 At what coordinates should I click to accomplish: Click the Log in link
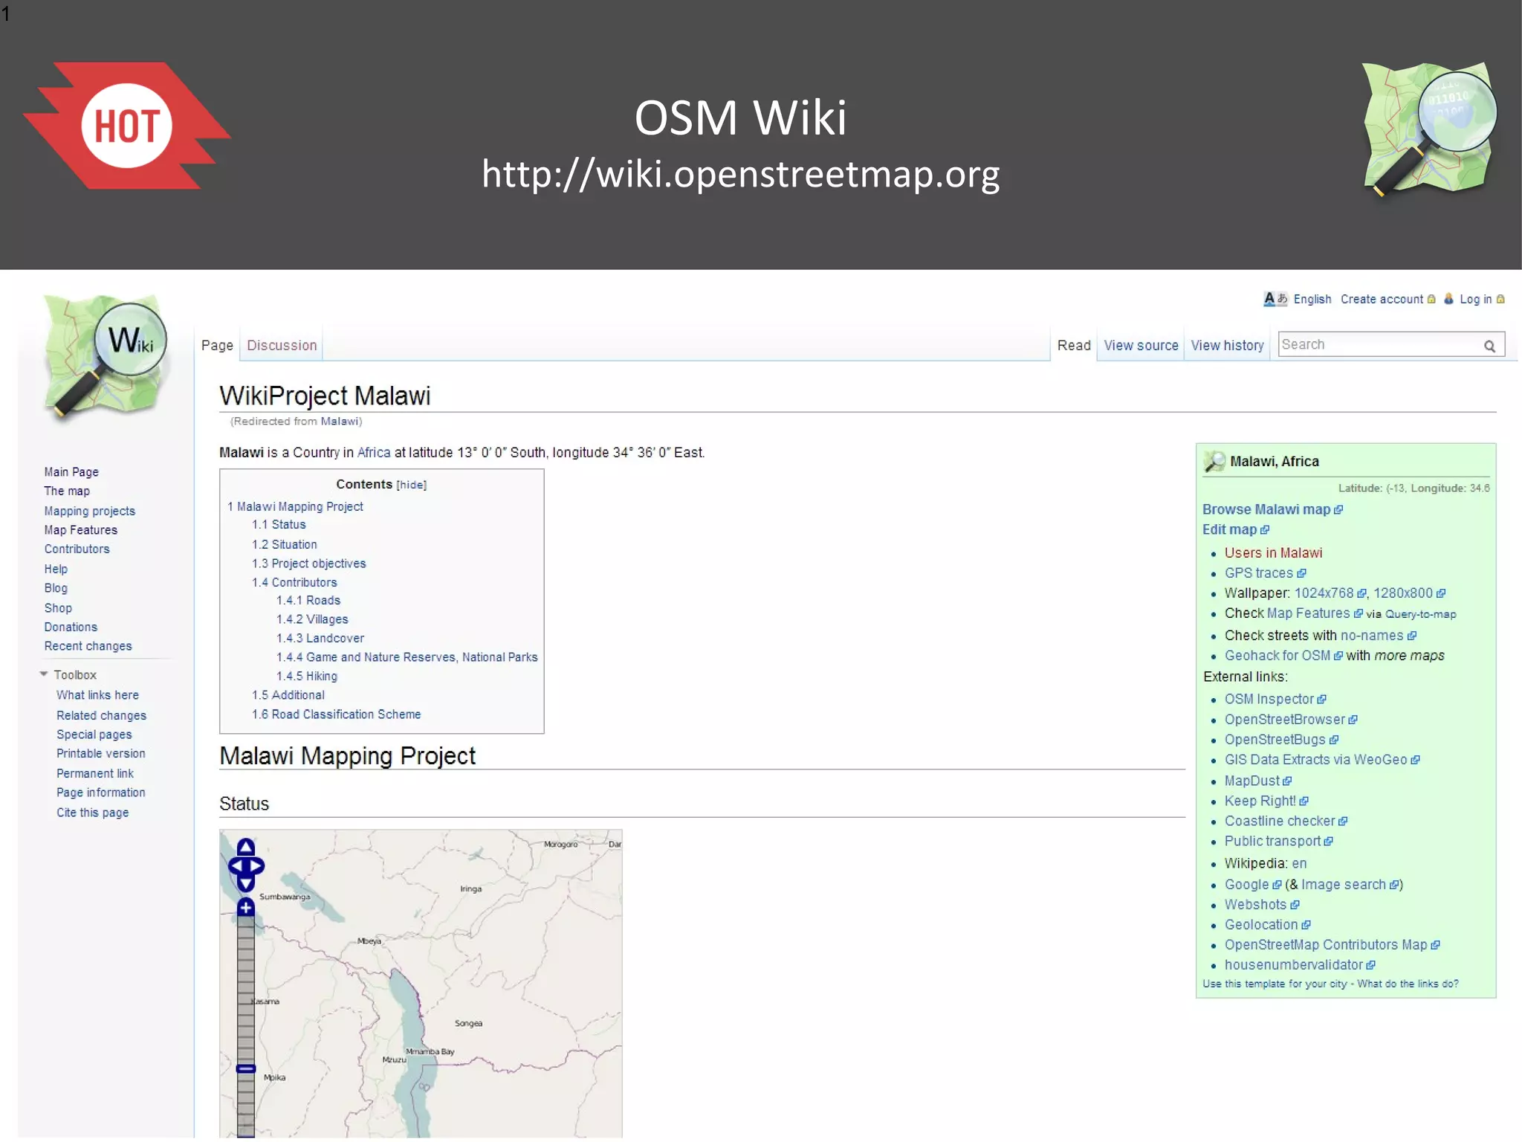point(1475,299)
